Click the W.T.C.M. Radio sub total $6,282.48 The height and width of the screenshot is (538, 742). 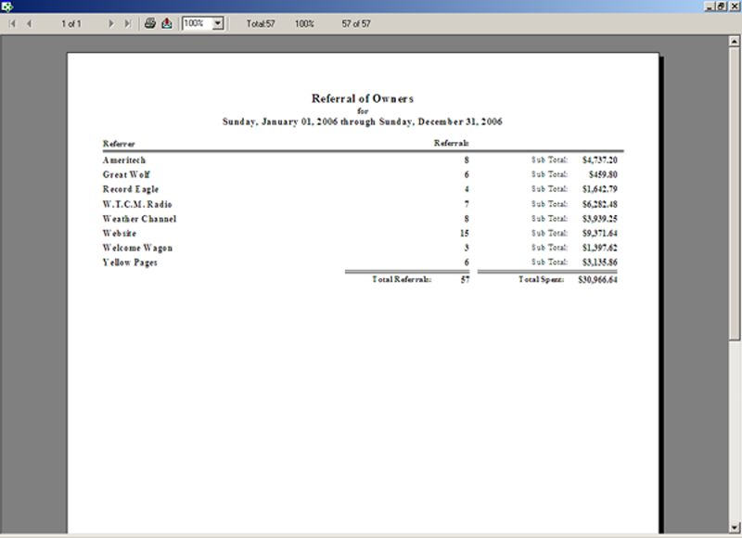(x=602, y=204)
